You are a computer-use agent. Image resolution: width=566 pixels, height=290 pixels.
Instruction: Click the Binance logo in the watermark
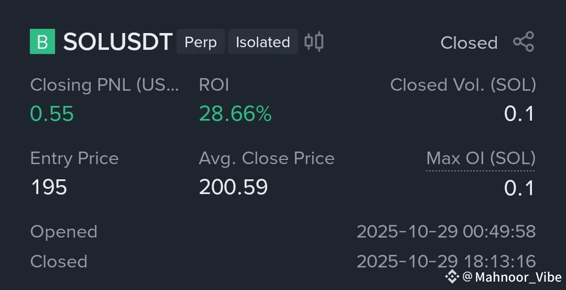point(452,277)
